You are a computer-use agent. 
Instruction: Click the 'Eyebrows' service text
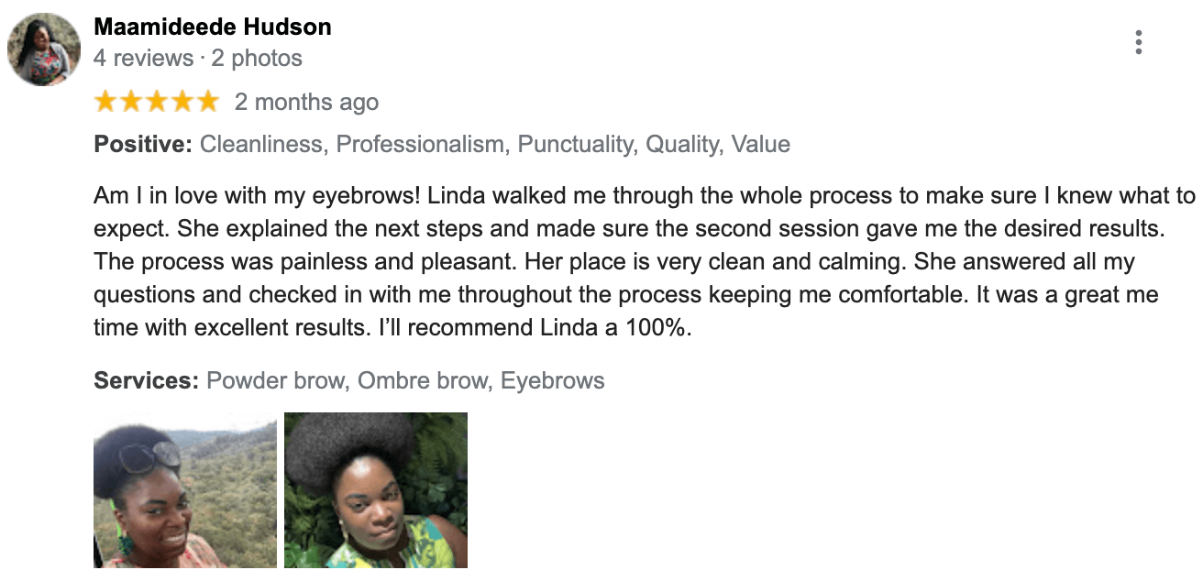pyautogui.click(x=552, y=380)
